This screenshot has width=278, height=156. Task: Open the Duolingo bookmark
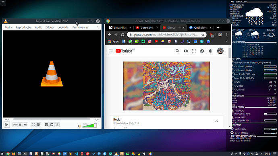click(137, 42)
